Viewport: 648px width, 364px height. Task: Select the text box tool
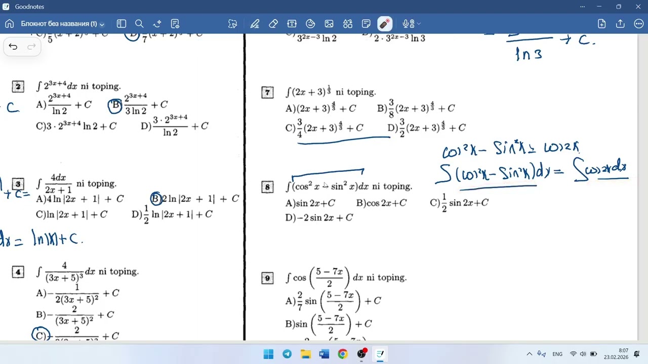tap(292, 24)
